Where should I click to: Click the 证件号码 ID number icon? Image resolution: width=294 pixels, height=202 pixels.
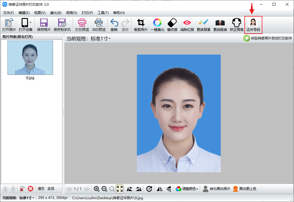click(253, 25)
